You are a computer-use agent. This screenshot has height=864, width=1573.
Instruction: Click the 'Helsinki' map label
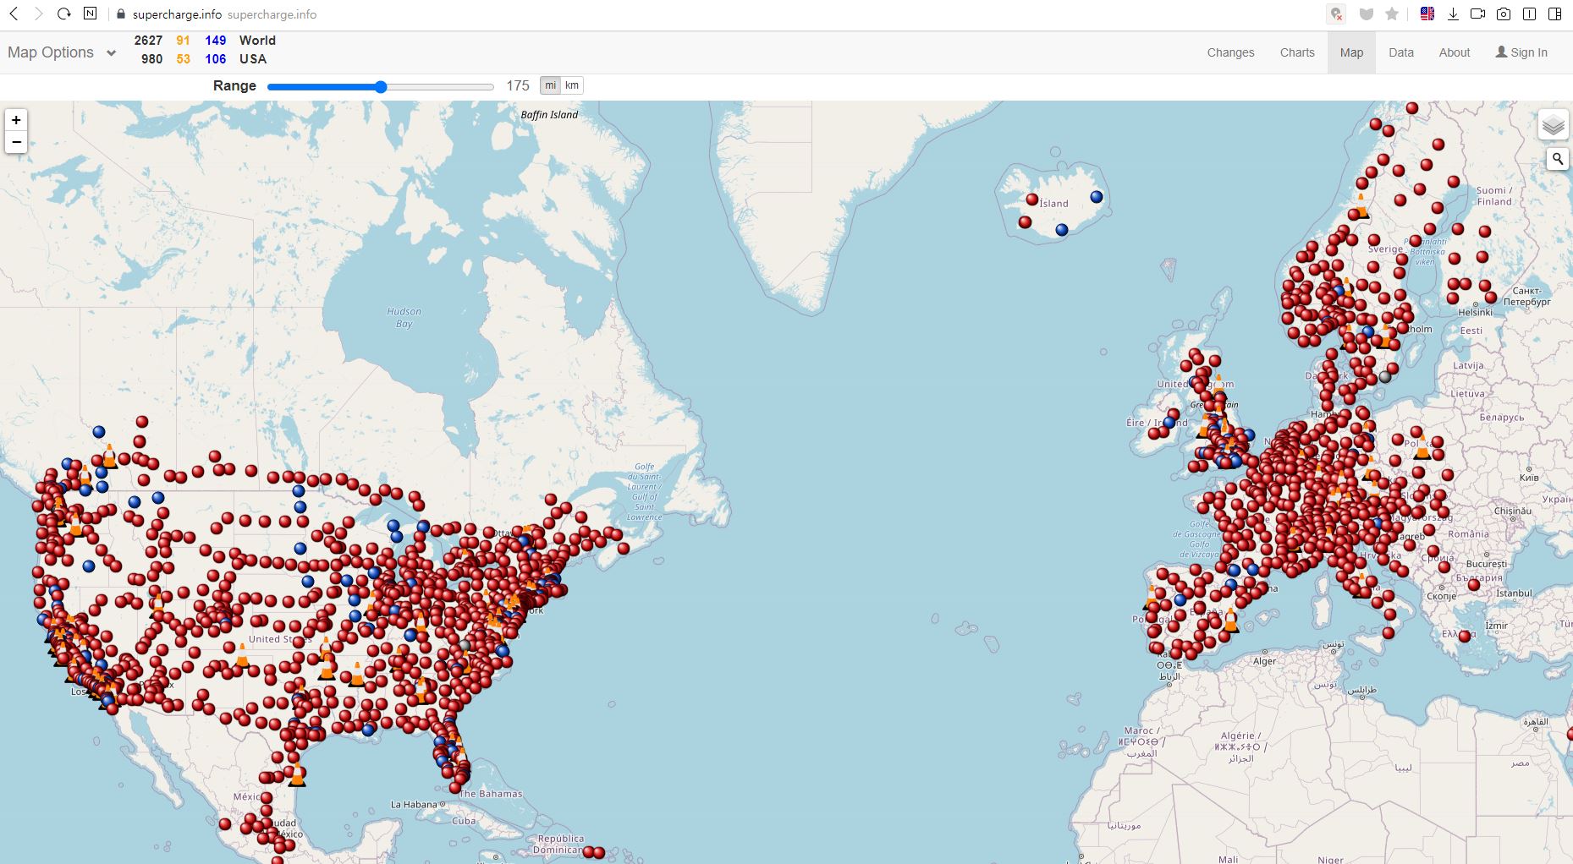(x=1476, y=313)
